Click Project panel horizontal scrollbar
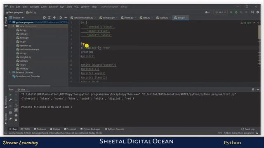Viewport: 264px width, 148px height. [29, 86]
